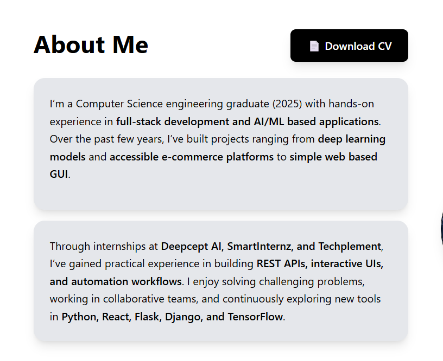
Task: Click the Deepcept AI company name
Action: [x=192, y=247]
